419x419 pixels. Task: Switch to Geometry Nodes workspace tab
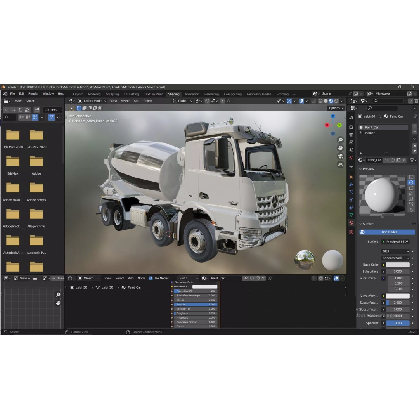(x=259, y=94)
